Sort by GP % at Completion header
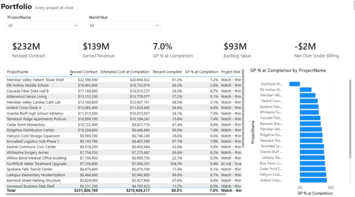 (x=201, y=72)
